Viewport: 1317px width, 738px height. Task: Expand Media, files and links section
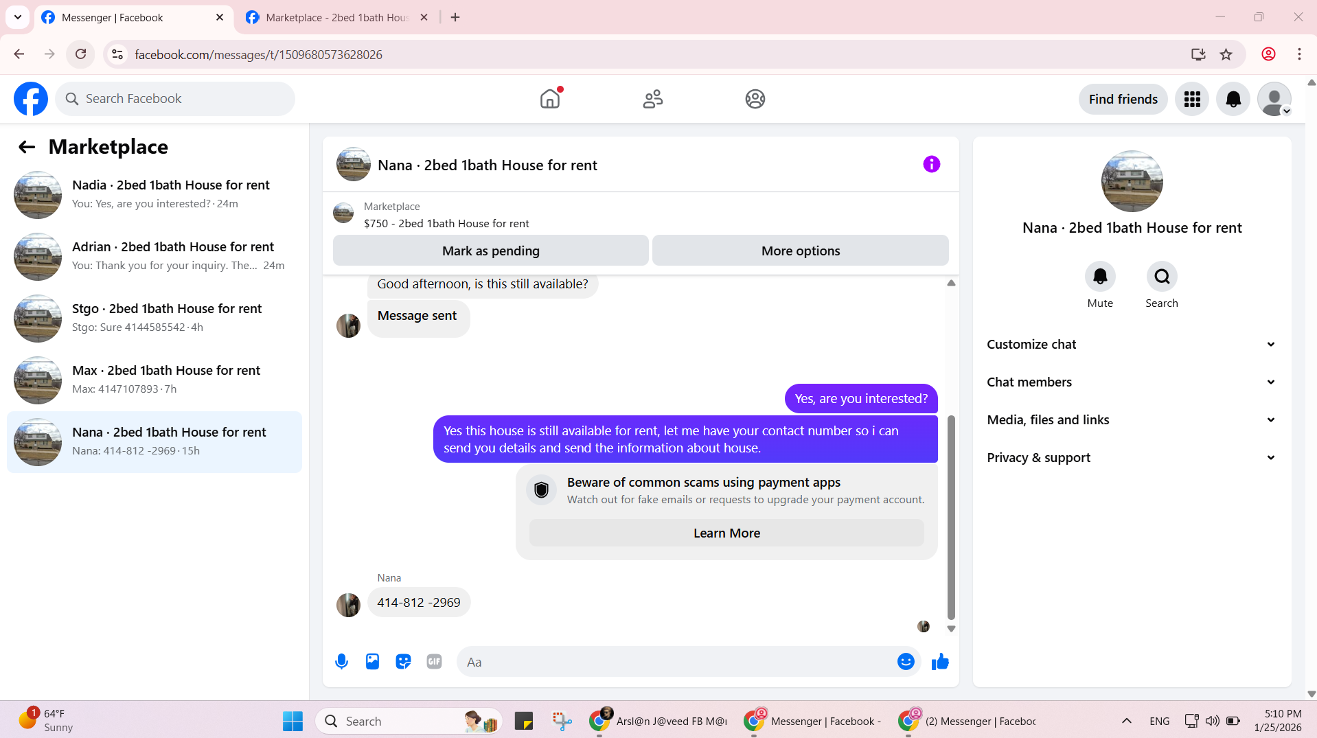[1132, 420]
